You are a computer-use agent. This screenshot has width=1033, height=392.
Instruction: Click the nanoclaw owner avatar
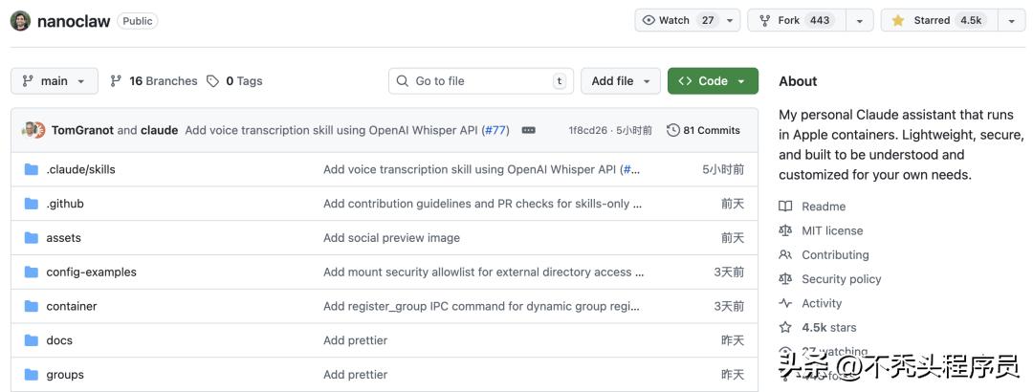click(20, 20)
